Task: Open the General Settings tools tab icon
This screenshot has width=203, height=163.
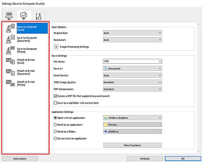Action: coord(38,16)
